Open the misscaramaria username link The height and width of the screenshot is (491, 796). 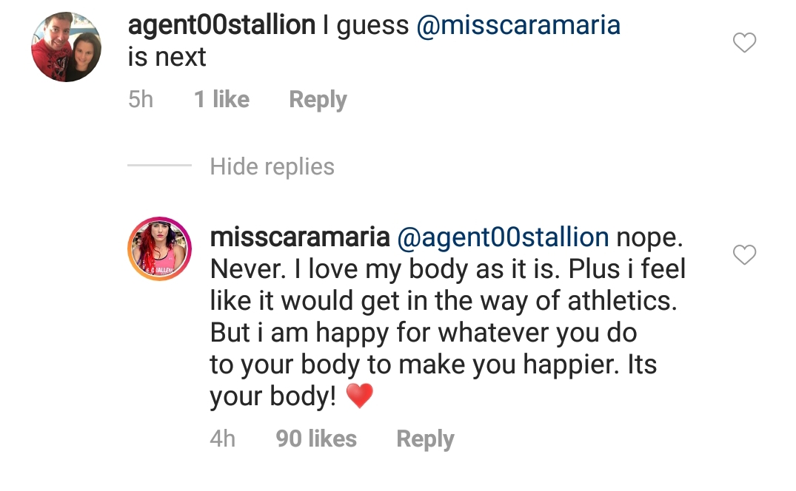300,237
